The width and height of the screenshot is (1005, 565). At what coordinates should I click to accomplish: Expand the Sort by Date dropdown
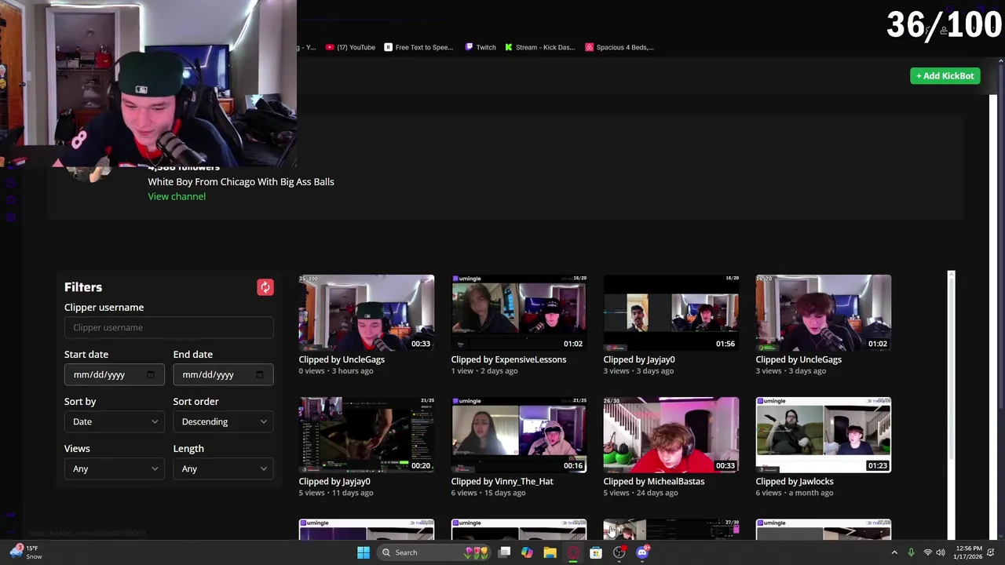114,421
